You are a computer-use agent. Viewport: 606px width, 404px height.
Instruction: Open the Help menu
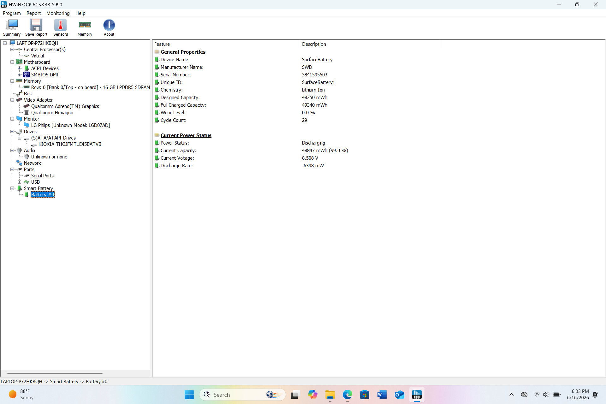[x=80, y=13]
